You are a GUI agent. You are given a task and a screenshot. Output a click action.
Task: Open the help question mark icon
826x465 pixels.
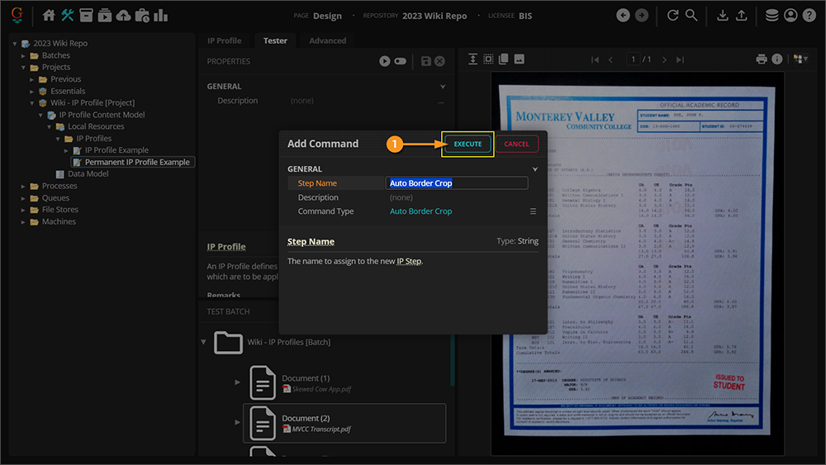pos(809,15)
